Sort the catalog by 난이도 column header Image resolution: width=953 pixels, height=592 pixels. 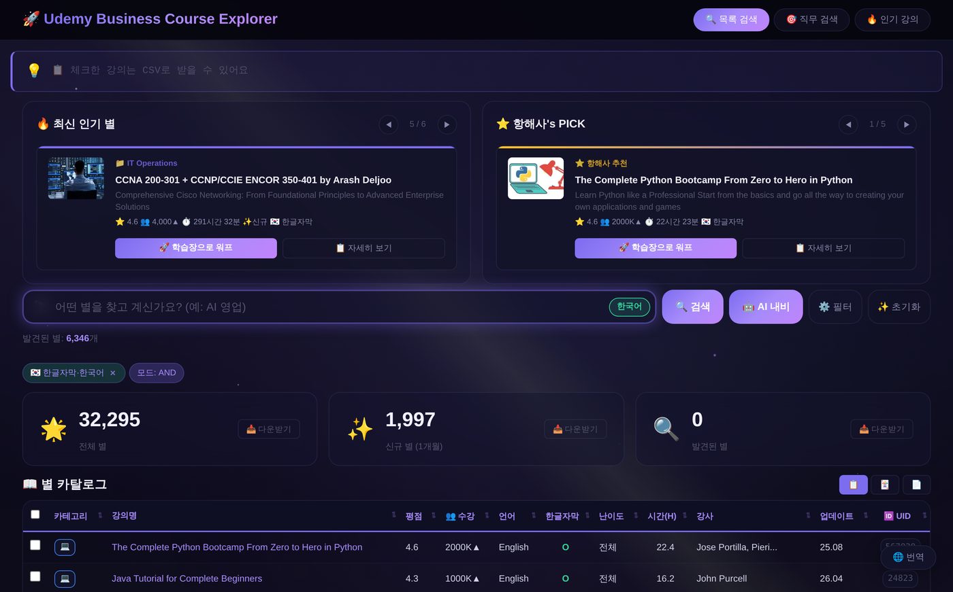(611, 517)
